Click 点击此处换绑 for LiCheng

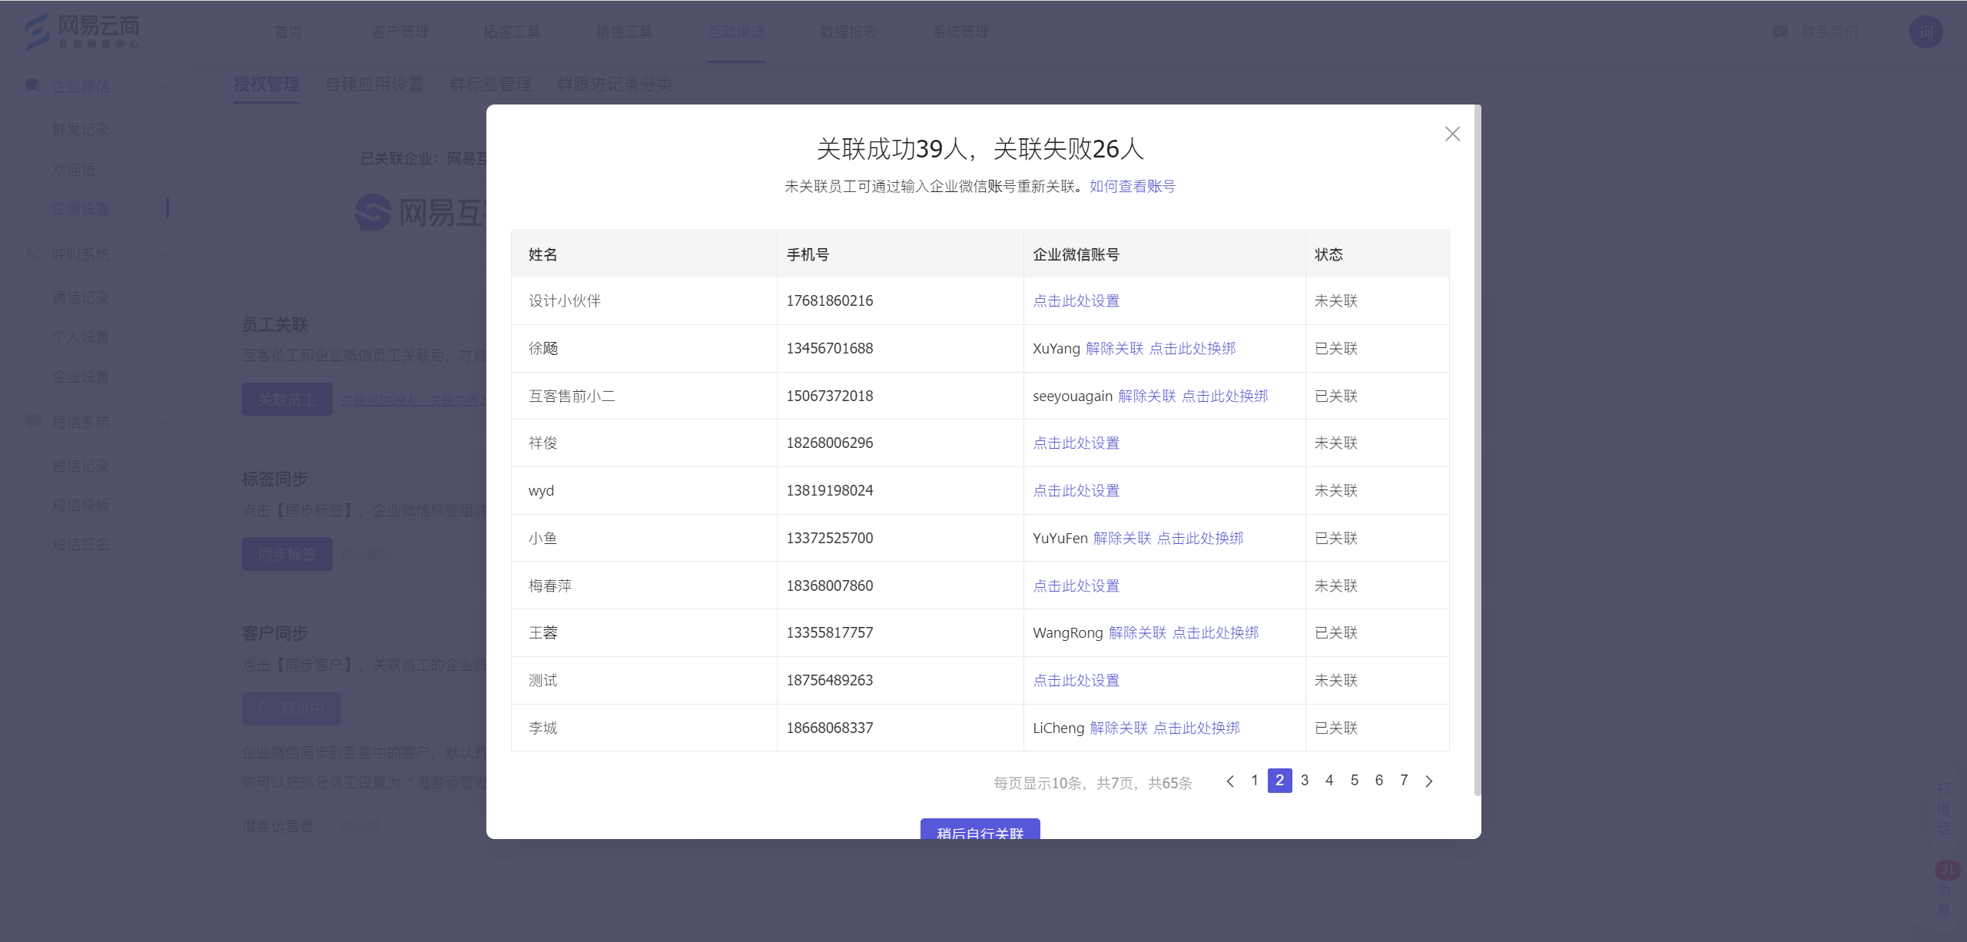(1196, 728)
